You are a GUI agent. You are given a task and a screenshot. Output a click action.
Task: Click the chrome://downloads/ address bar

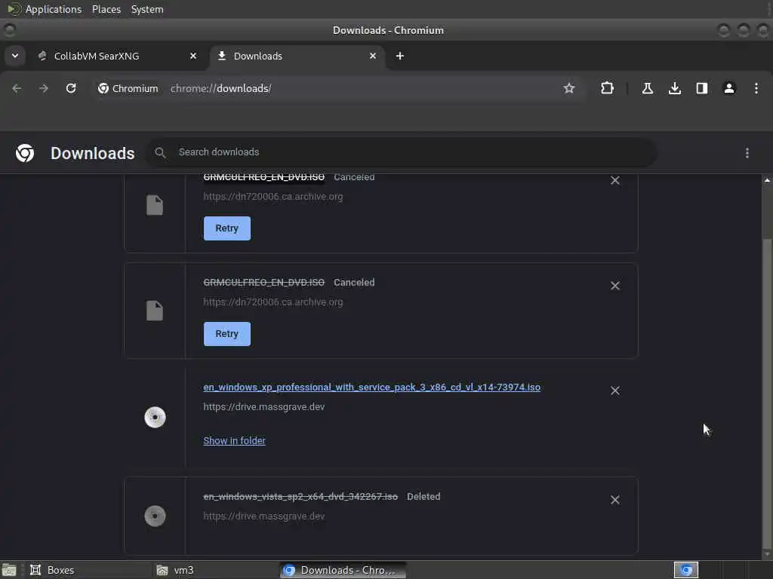[x=220, y=88]
